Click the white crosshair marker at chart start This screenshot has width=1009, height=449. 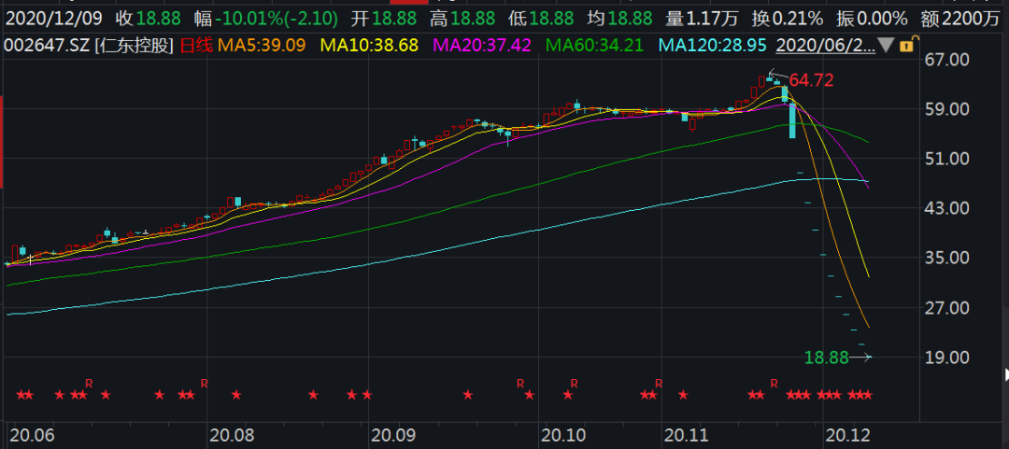point(30,260)
